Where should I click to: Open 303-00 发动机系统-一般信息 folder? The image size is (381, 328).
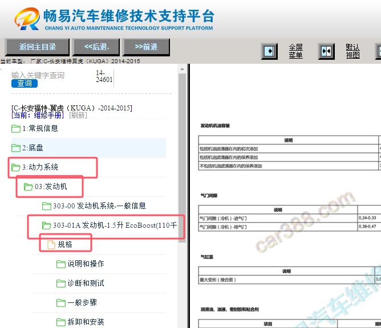coord(99,206)
